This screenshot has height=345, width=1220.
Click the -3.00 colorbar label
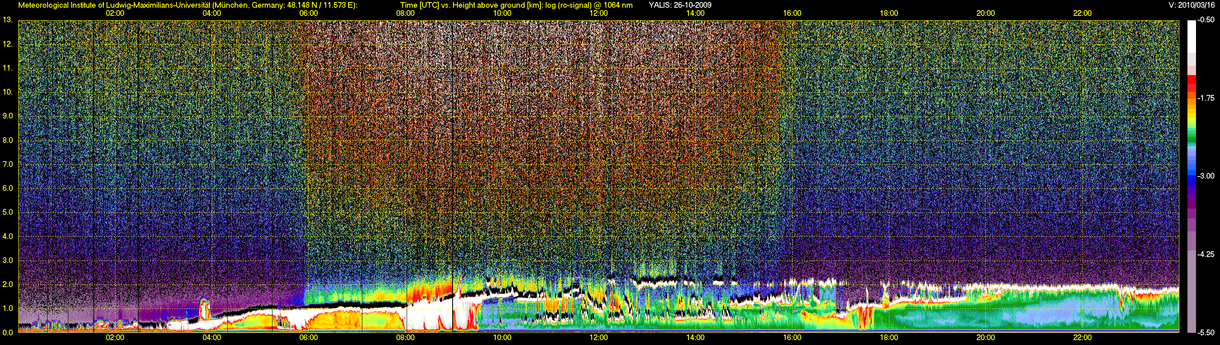[1206, 176]
